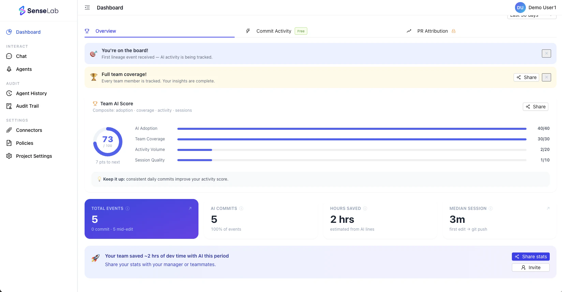The width and height of the screenshot is (562, 292).
Task: Click the '100% of events' text
Action: pos(226,229)
